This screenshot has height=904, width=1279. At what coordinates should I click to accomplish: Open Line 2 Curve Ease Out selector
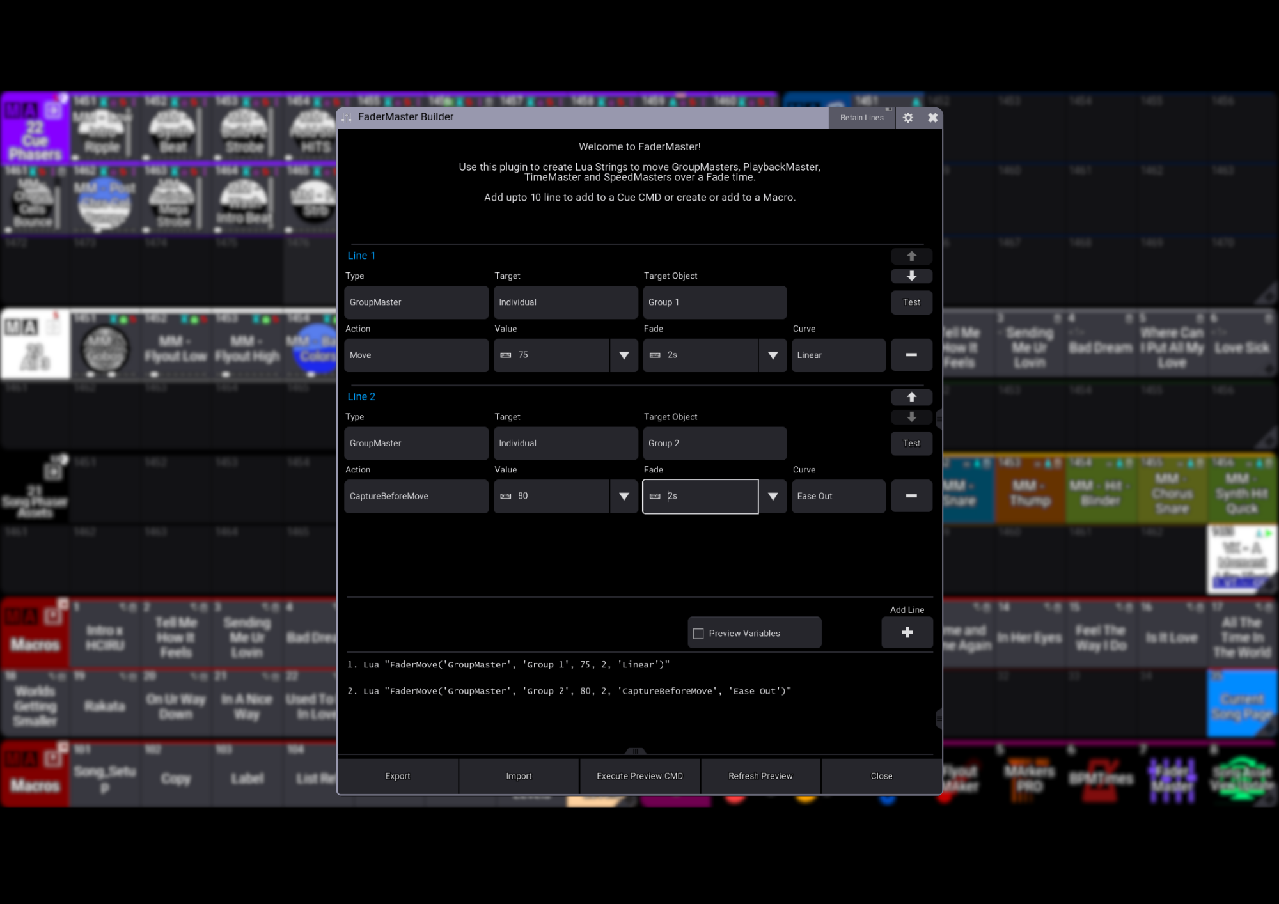[838, 496]
